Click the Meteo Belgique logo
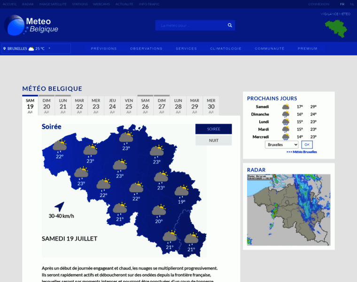 point(31,25)
